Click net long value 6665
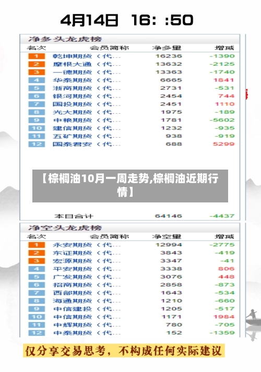Screen dimensions: 261x372 pyautogui.click(x=171, y=80)
